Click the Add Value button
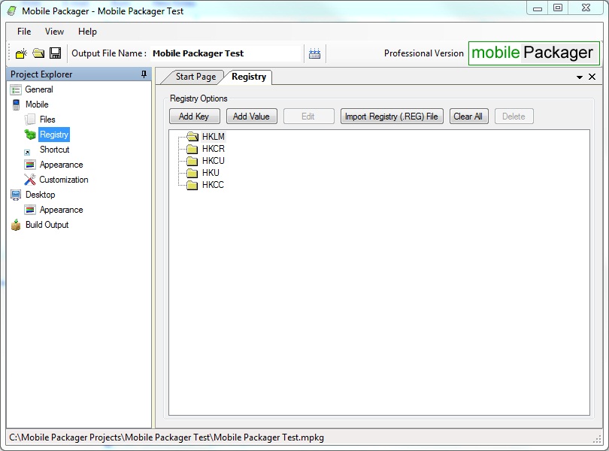The width and height of the screenshot is (609, 451). tap(252, 117)
